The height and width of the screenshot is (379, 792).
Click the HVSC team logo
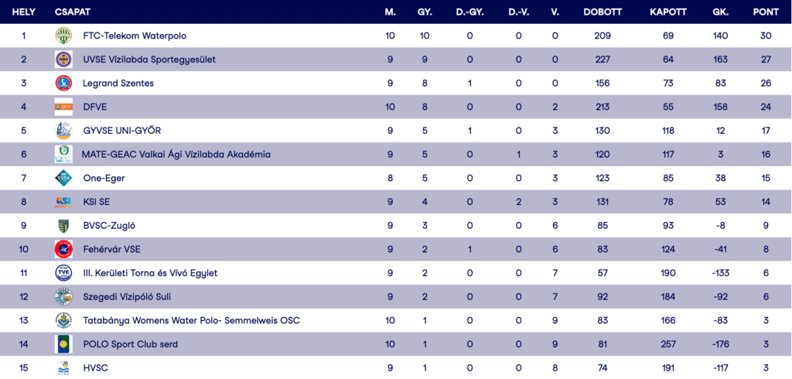tap(63, 368)
